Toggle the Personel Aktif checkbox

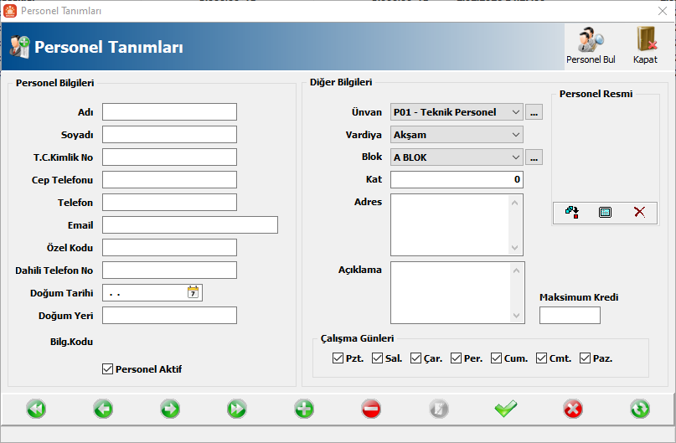(107, 368)
